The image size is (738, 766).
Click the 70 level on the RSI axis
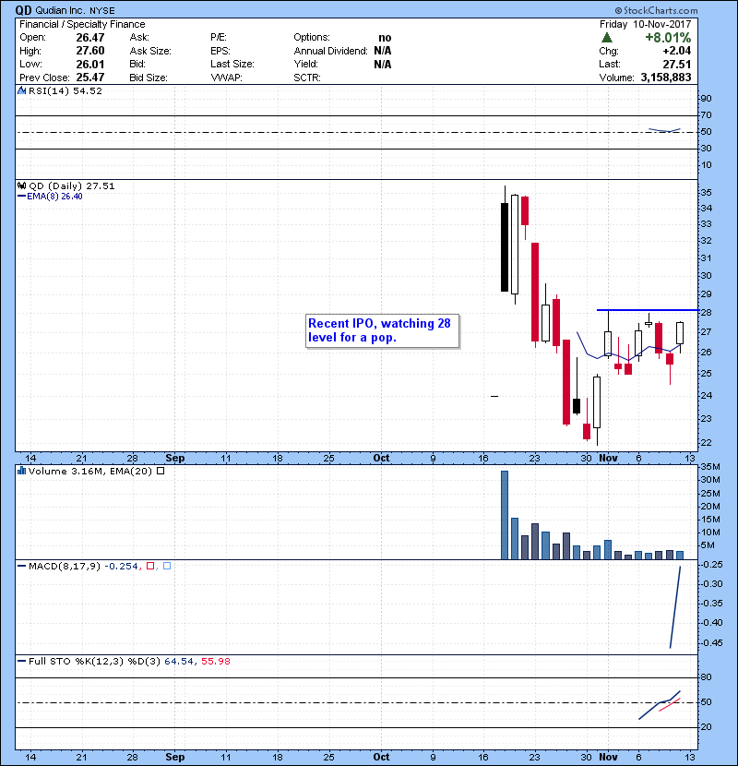tap(706, 115)
